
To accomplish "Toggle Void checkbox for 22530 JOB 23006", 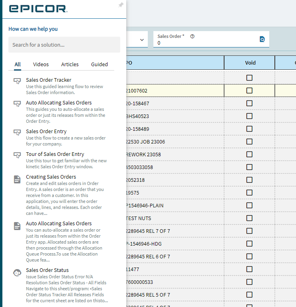I will pyautogui.click(x=249, y=142).
